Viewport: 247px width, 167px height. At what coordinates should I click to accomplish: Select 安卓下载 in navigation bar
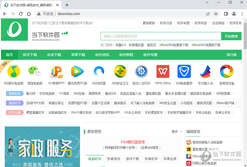[54, 55]
